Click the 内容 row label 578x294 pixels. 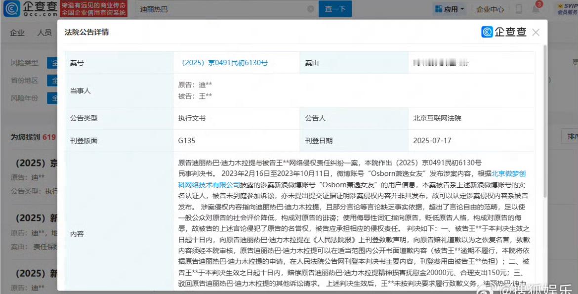(x=77, y=234)
